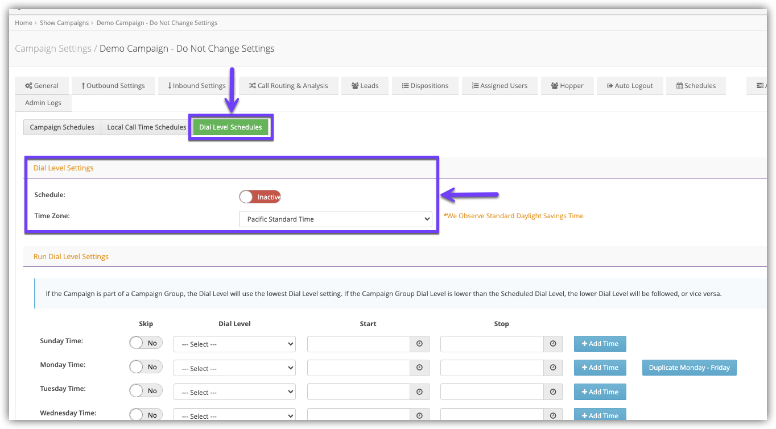776x429 pixels.
Task: Click Duplicate Monday - Friday button
Action: click(x=689, y=368)
